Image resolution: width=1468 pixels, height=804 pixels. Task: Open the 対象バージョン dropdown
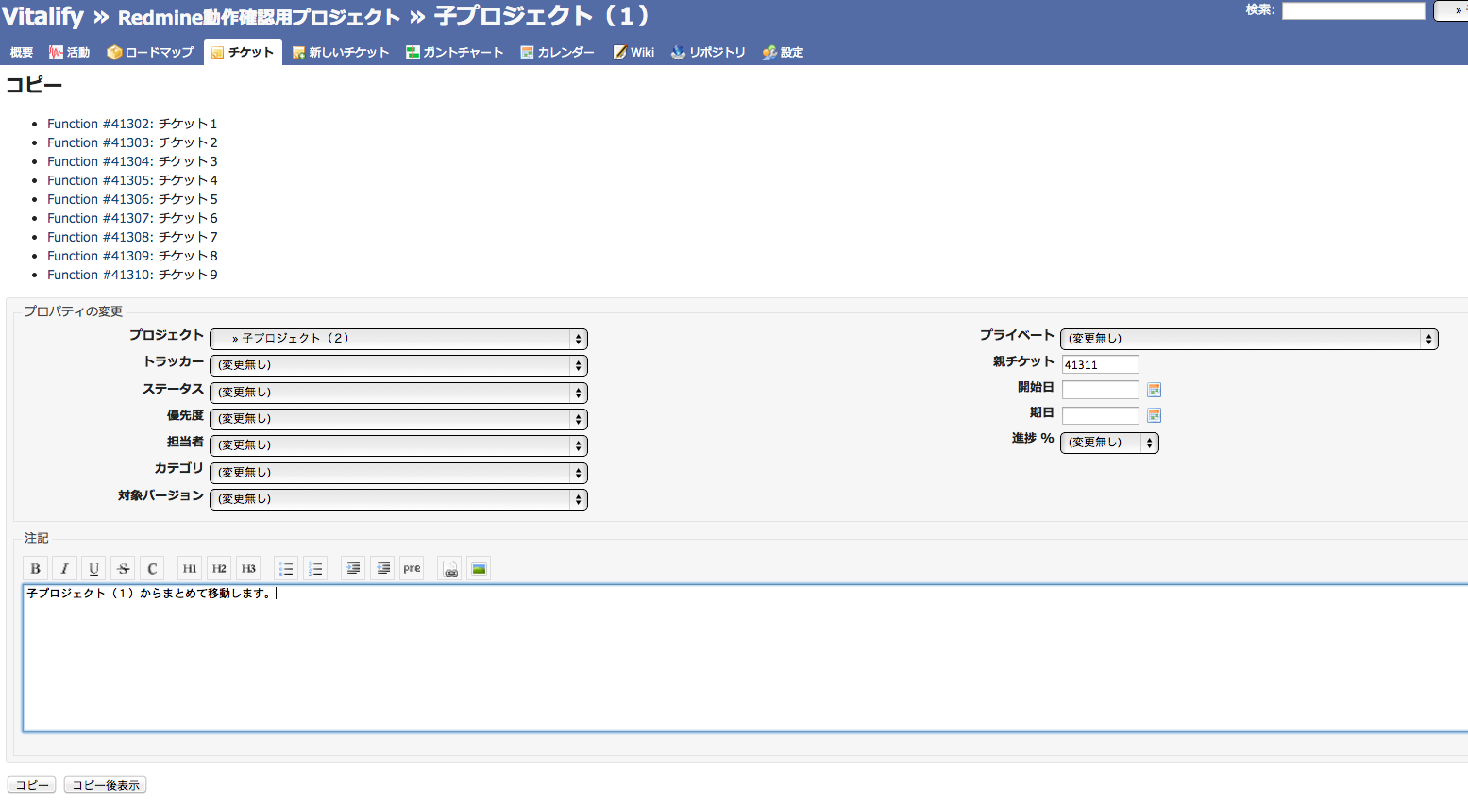pos(398,499)
